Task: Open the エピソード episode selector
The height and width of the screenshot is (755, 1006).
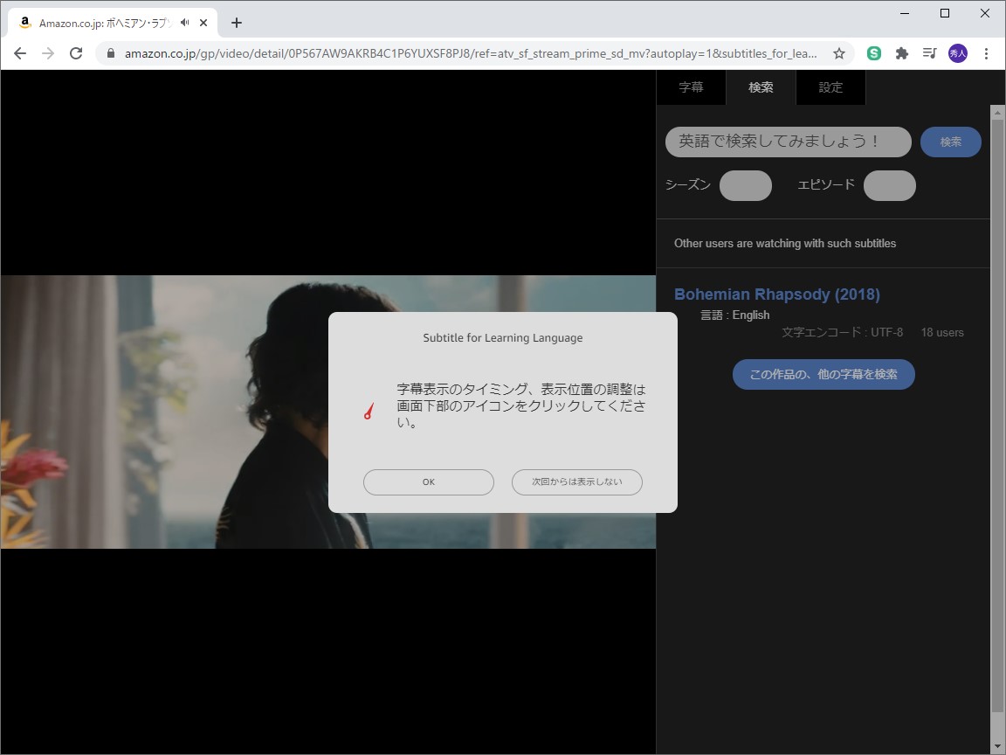Action: tap(889, 185)
